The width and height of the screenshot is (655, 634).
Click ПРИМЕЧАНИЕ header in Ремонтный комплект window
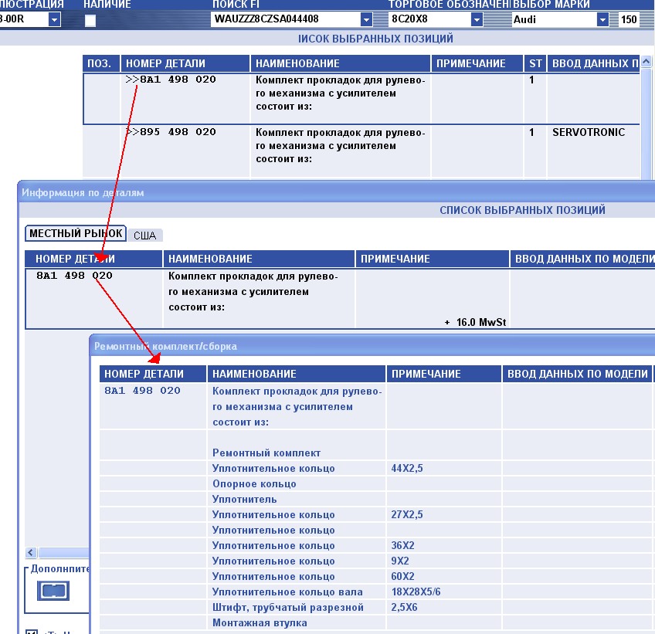point(443,374)
